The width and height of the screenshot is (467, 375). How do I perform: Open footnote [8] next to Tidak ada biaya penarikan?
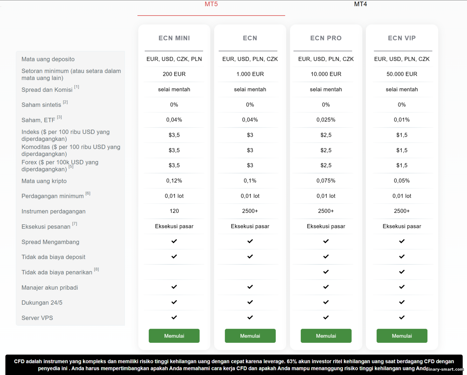97,269
